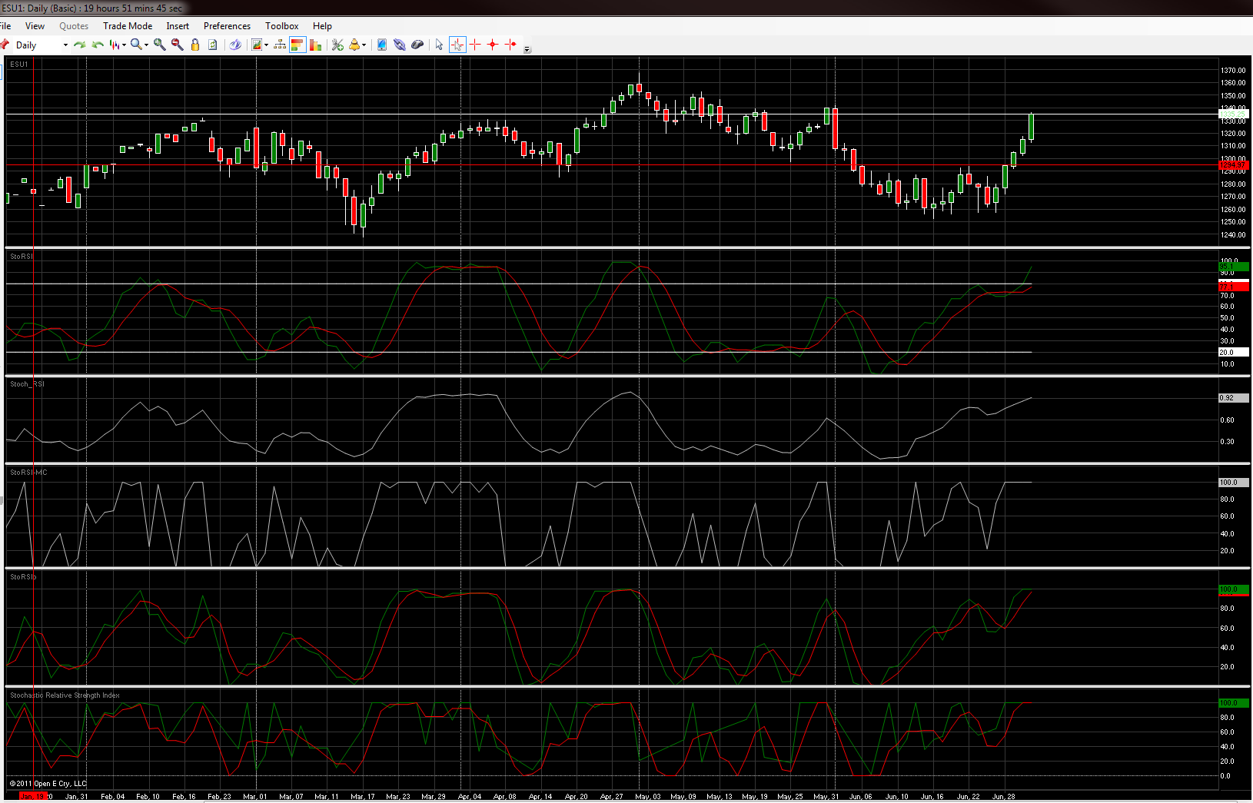The width and height of the screenshot is (1253, 803).
Task: Select the white 1335.25 price marker
Action: point(1233,114)
